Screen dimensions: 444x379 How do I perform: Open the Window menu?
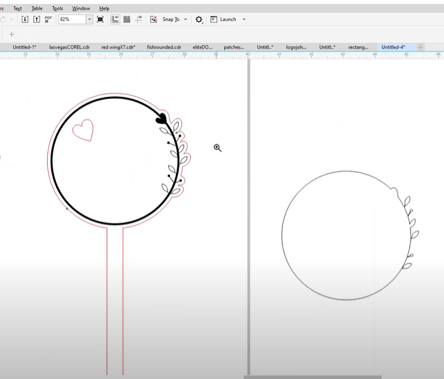pyautogui.click(x=81, y=9)
